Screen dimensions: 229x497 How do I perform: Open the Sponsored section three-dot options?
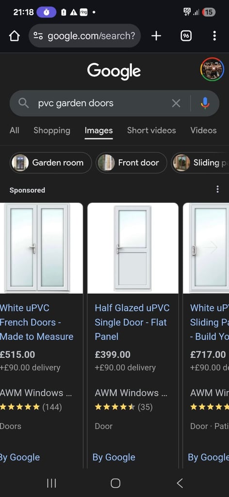coord(217,189)
